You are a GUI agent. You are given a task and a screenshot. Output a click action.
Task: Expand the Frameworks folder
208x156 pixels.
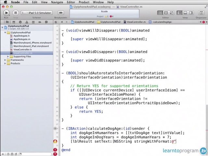pyautogui.click(x=5, y=60)
